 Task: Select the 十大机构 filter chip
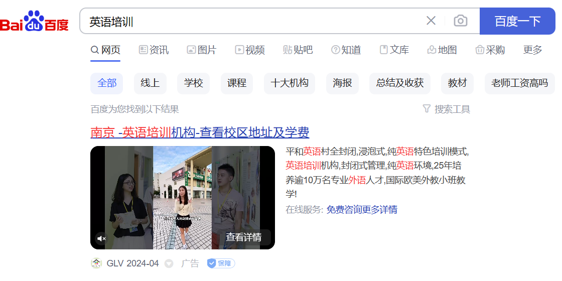[289, 83]
